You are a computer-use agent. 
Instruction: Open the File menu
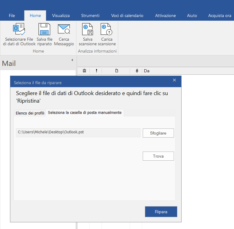[12, 15]
